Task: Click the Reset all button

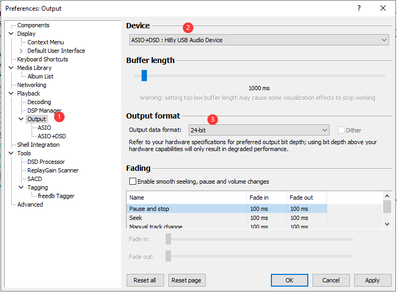Action: click(145, 280)
